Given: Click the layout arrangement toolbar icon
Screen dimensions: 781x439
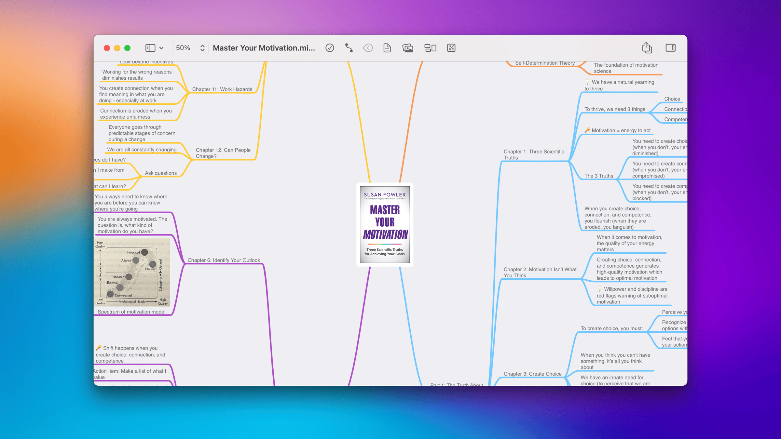Looking at the screenshot, I should (x=430, y=48).
